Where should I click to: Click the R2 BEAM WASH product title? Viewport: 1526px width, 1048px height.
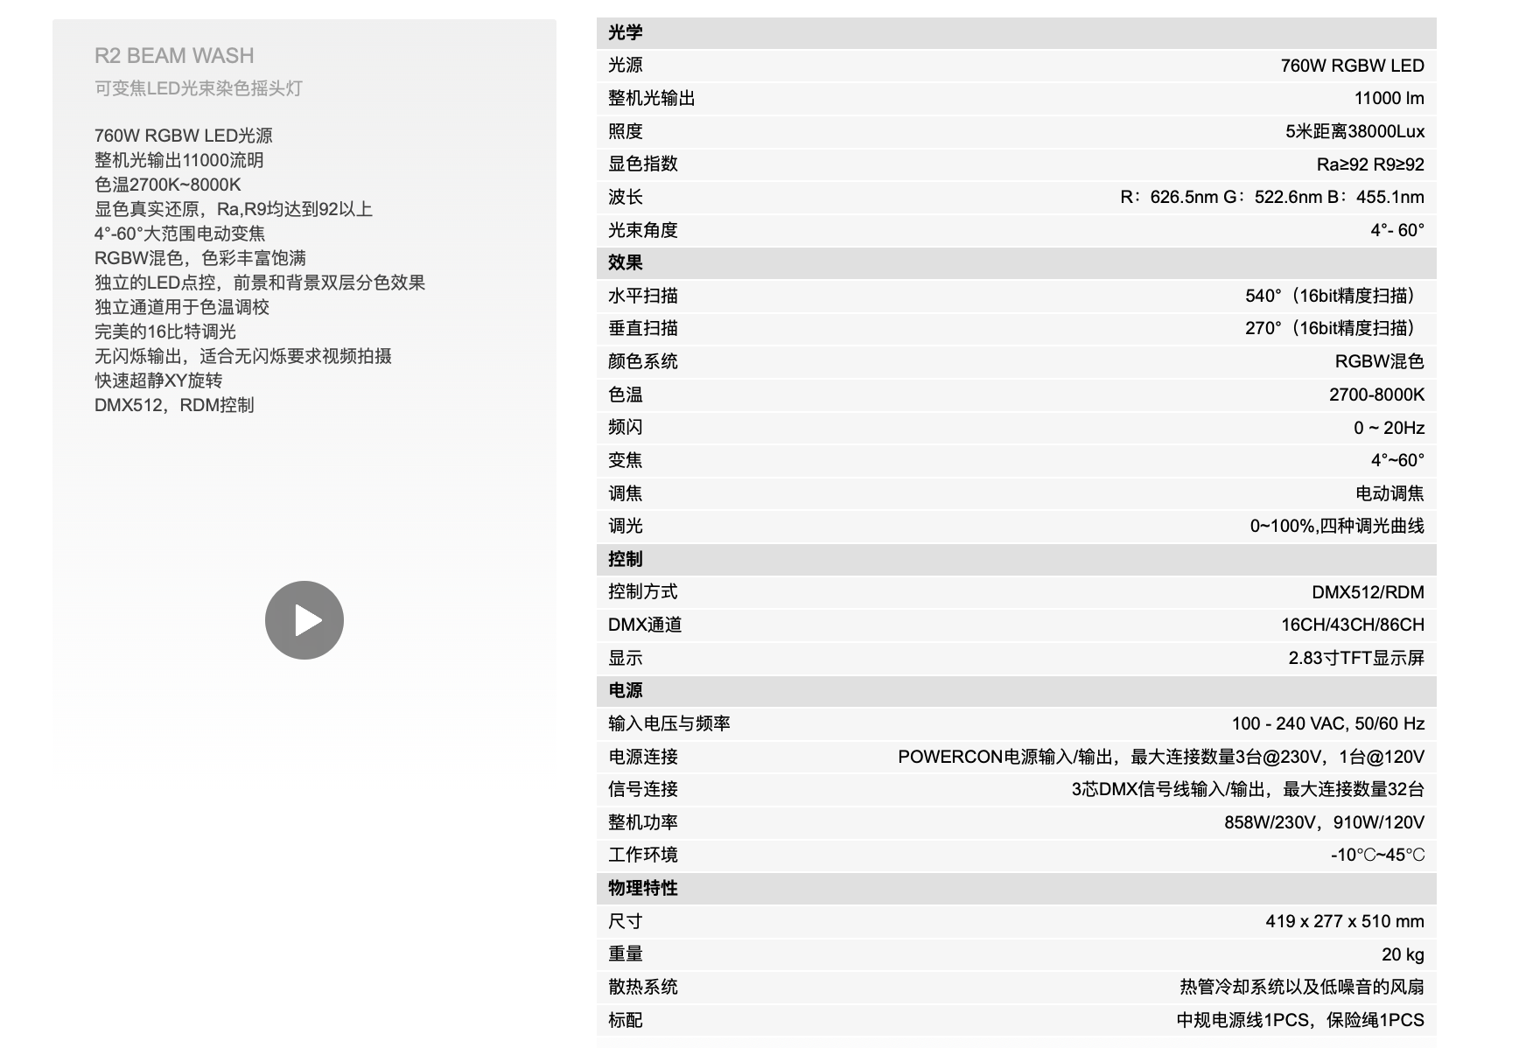pos(174,56)
